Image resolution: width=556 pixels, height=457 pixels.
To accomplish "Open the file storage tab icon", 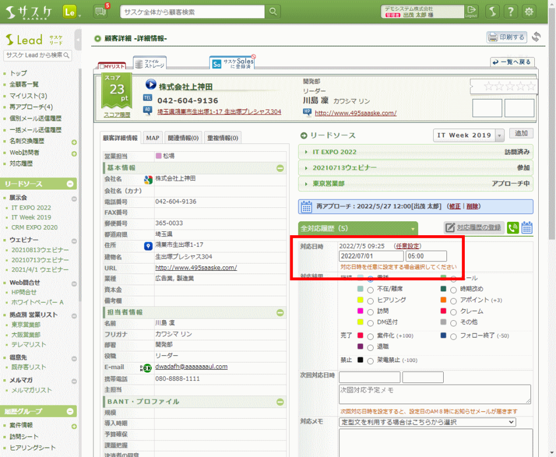I will pos(150,63).
